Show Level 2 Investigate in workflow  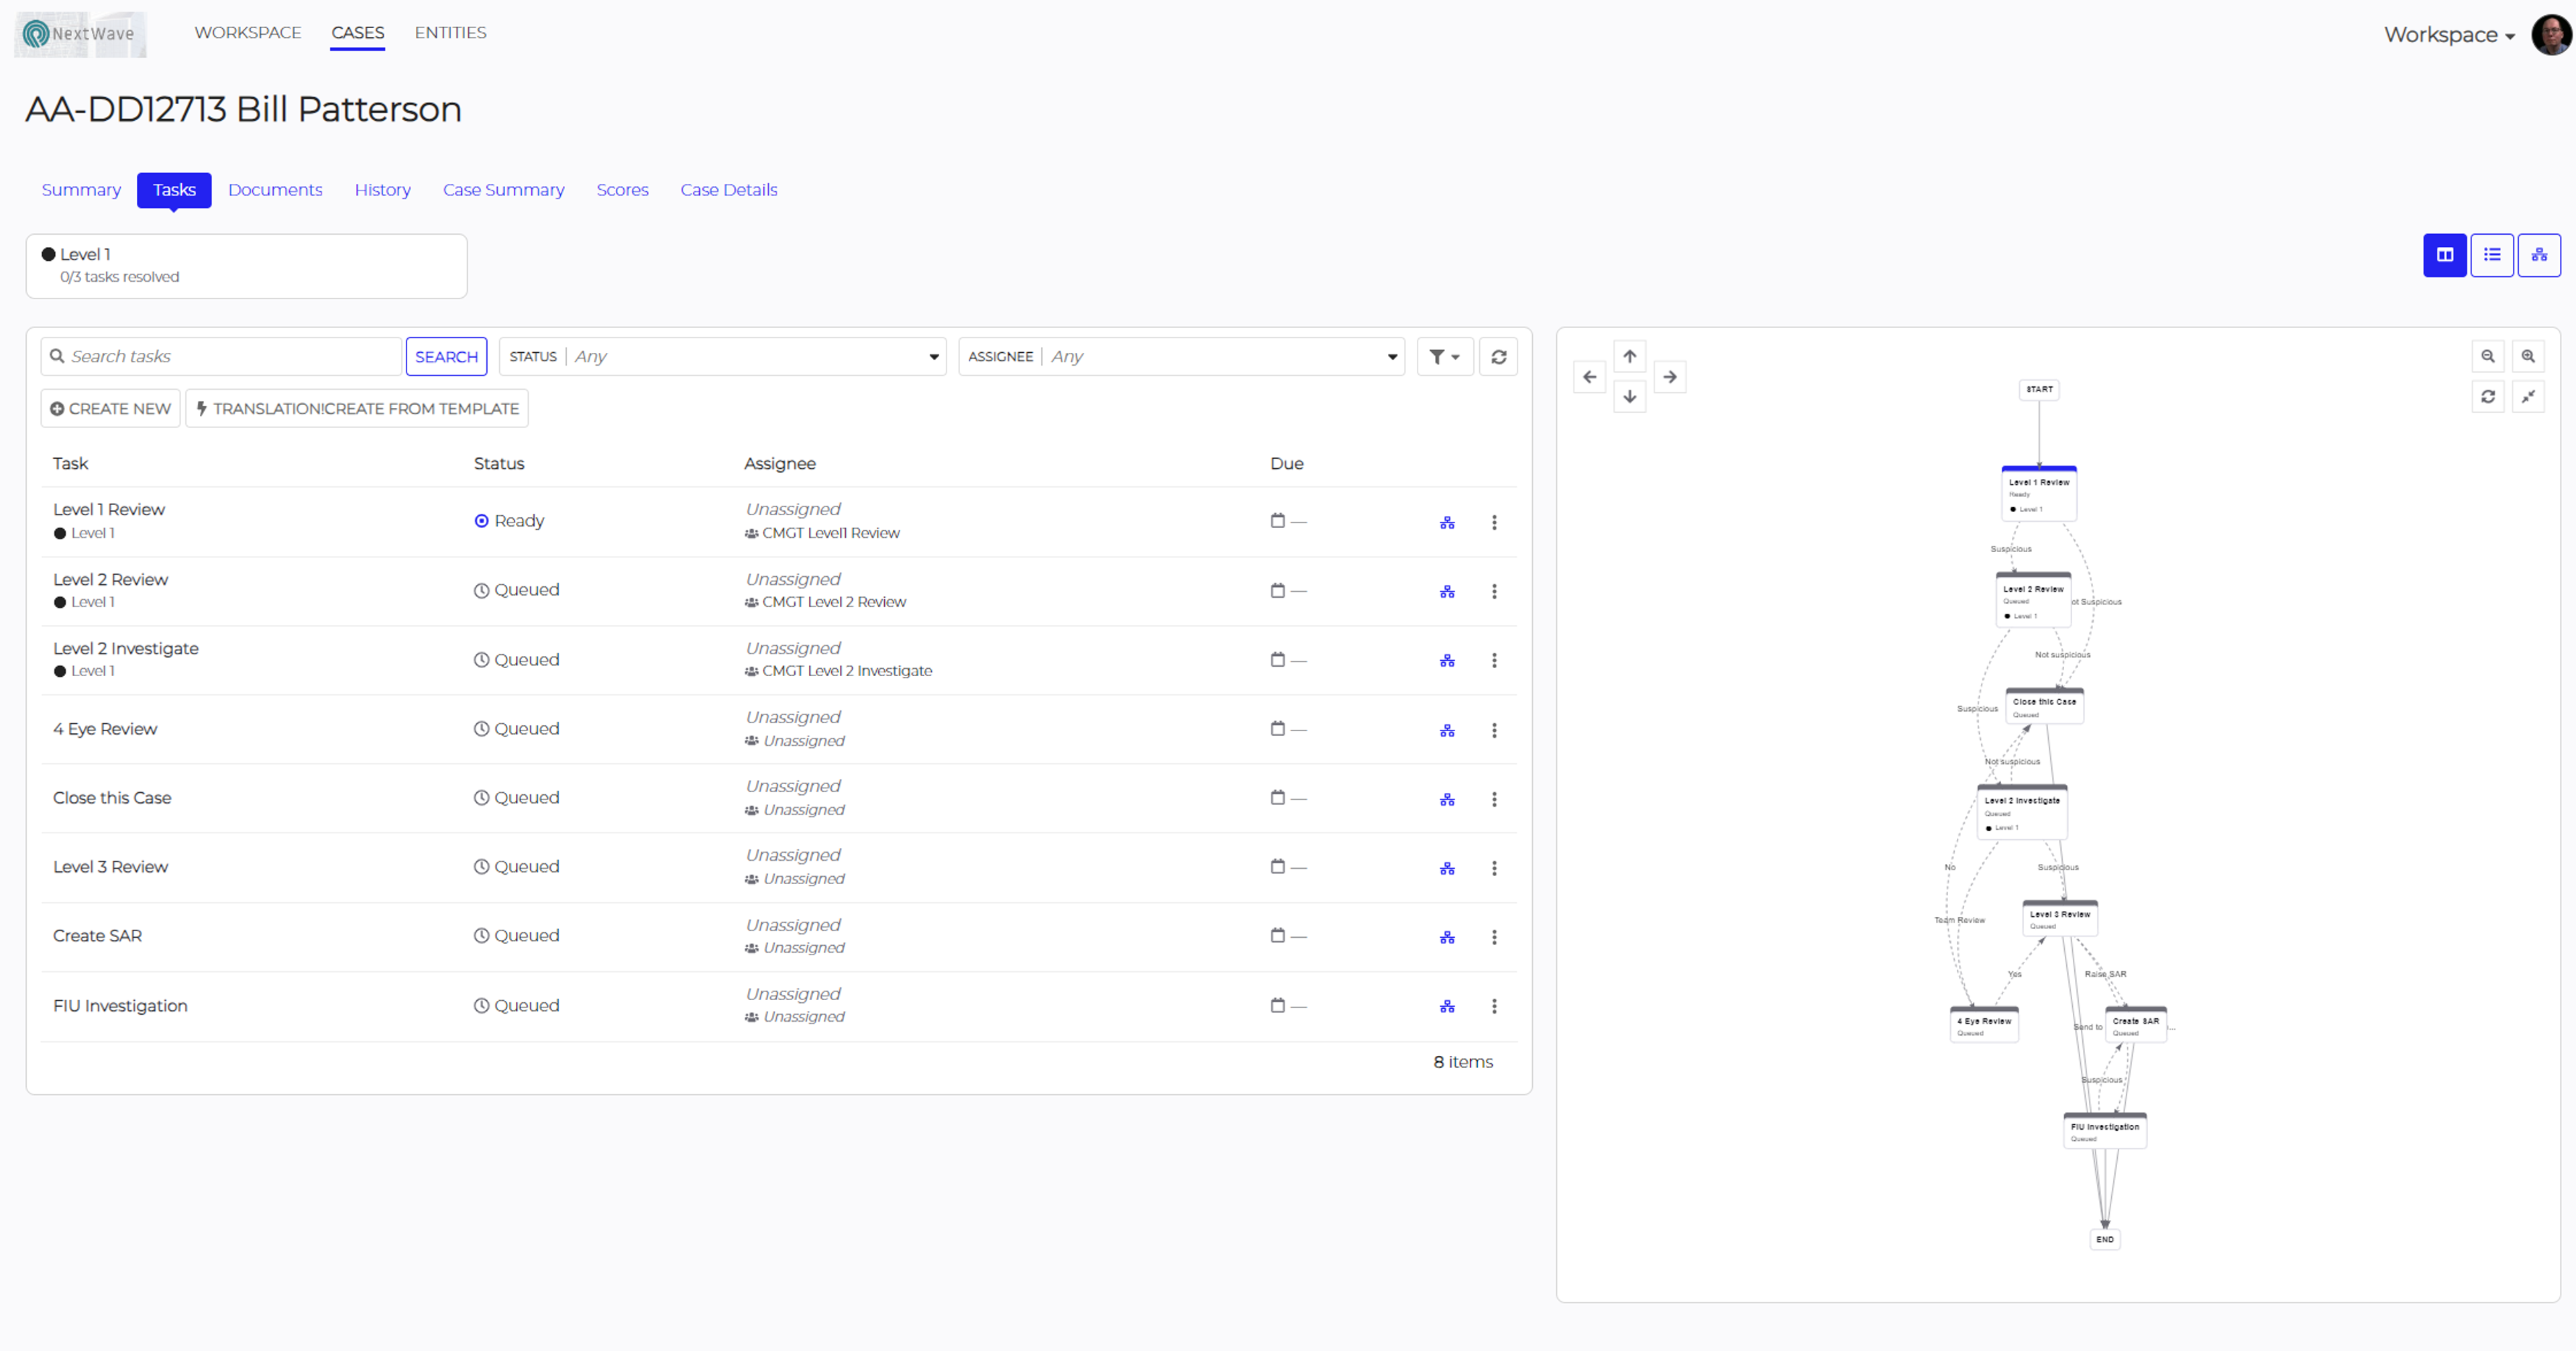click(x=1446, y=661)
